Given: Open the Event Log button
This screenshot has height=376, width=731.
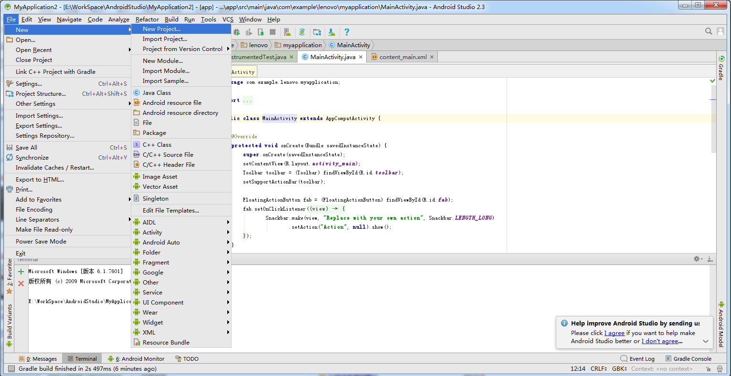Looking at the screenshot, I should point(637,359).
